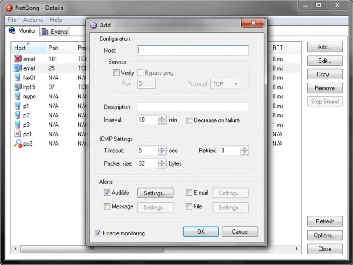Decrease the Packet size value
The image size is (353, 265).
coord(162,166)
